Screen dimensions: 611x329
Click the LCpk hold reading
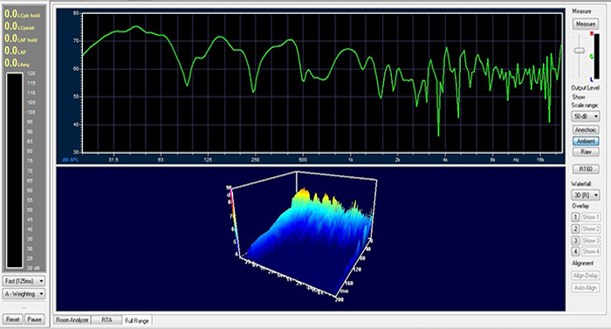(22, 15)
